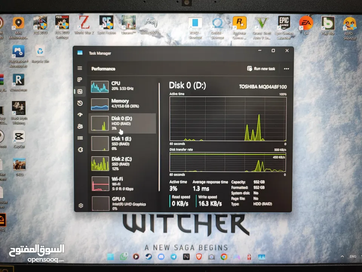
Task: Select World War Z desktop shortcut
Action: (84, 25)
